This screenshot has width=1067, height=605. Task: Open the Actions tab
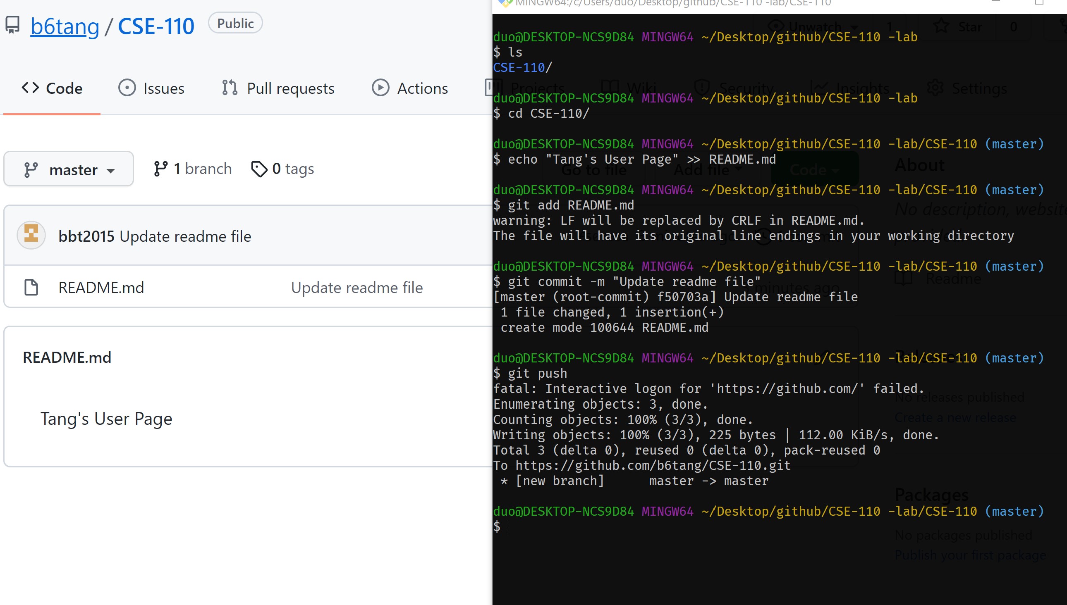(x=410, y=88)
